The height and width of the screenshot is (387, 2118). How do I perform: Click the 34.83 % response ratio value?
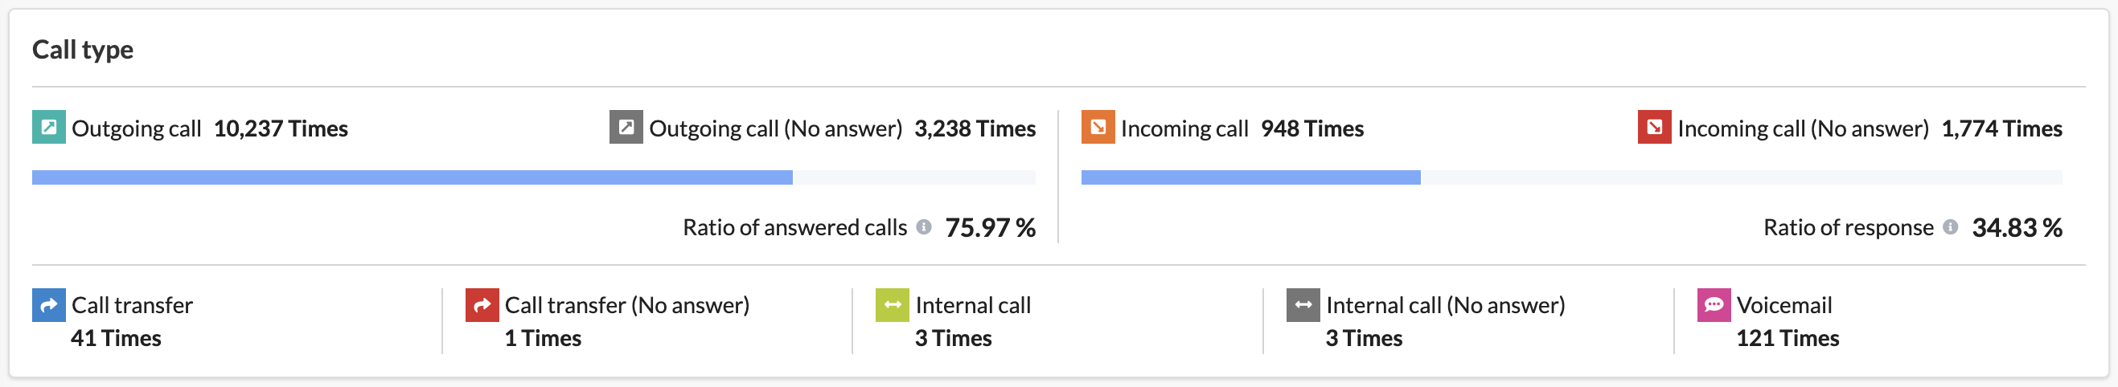click(2017, 227)
